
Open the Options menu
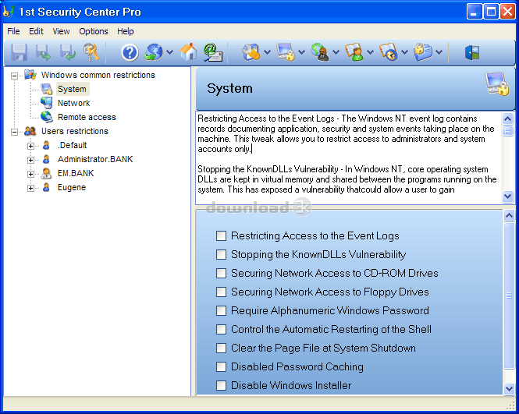(x=94, y=31)
